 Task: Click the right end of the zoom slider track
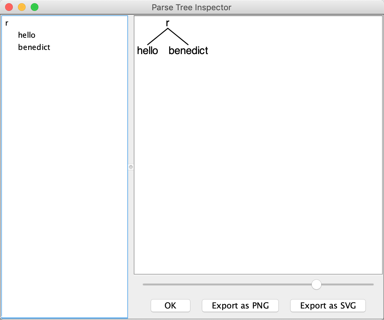pyautogui.click(x=372, y=284)
